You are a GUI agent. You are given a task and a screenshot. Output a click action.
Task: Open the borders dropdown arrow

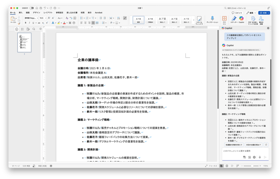[x=119, y=23]
